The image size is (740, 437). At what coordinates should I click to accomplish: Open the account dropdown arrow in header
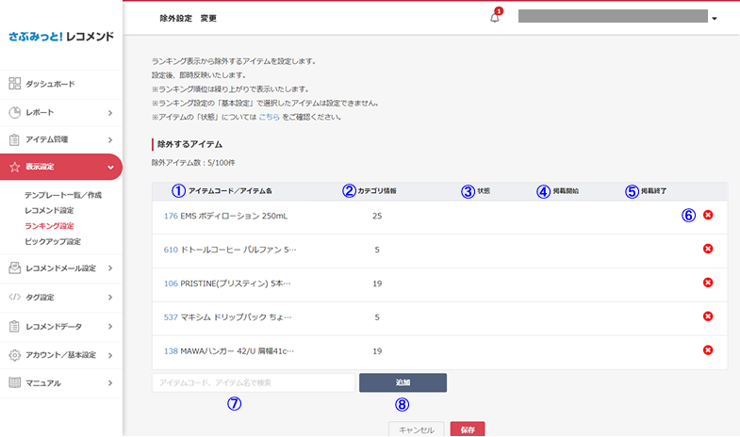[715, 19]
